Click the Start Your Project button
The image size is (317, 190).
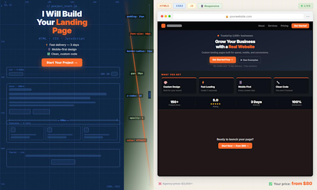62,62
